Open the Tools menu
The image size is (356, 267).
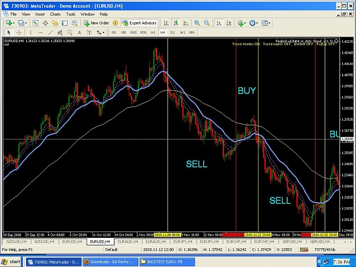tap(71, 14)
